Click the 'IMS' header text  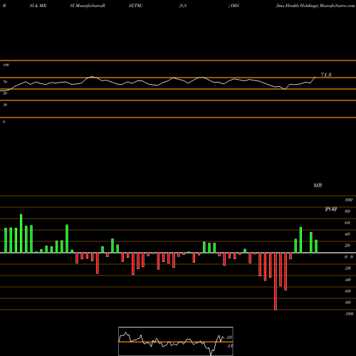(x=234, y=6)
